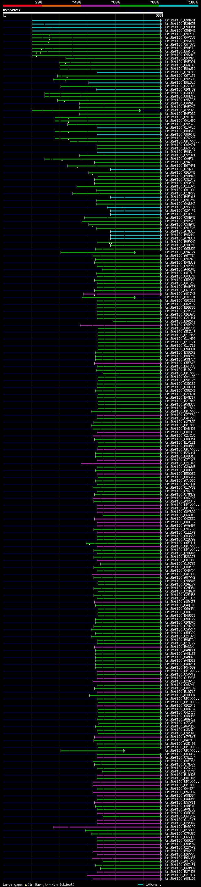Pick the UniRef100_B4FA16 hit name
The height and width of the screenshot is (887, 201).
180,197
